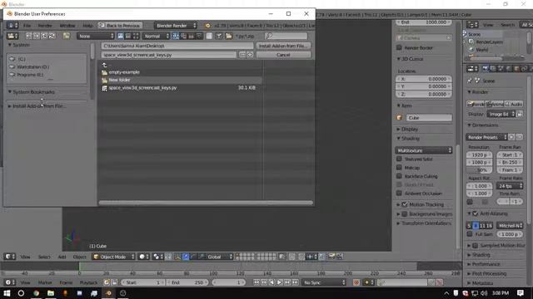Click the record auto keyframe button
This screenshot has width=533, height=299.
[356, 282]
